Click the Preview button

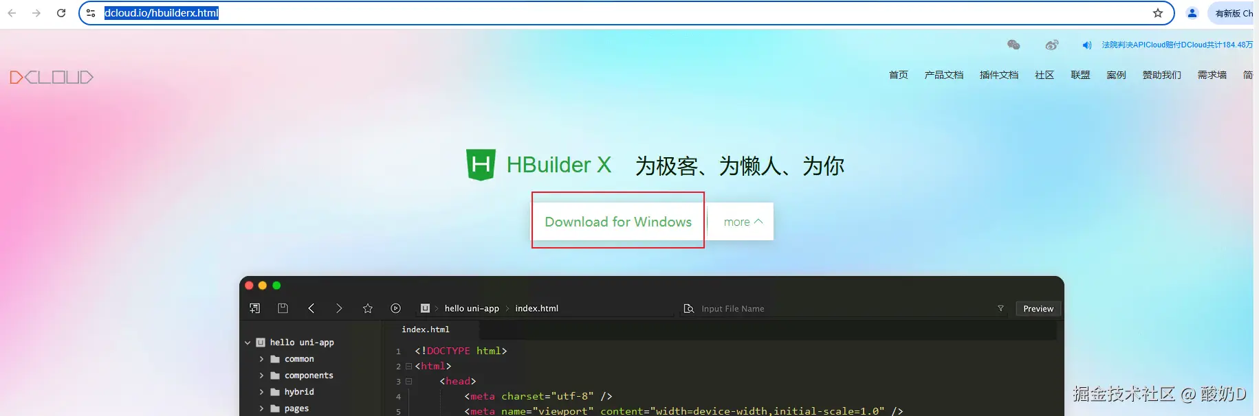click(1038, 309)
